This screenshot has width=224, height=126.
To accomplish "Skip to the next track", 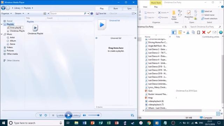I will click(76, 115).
